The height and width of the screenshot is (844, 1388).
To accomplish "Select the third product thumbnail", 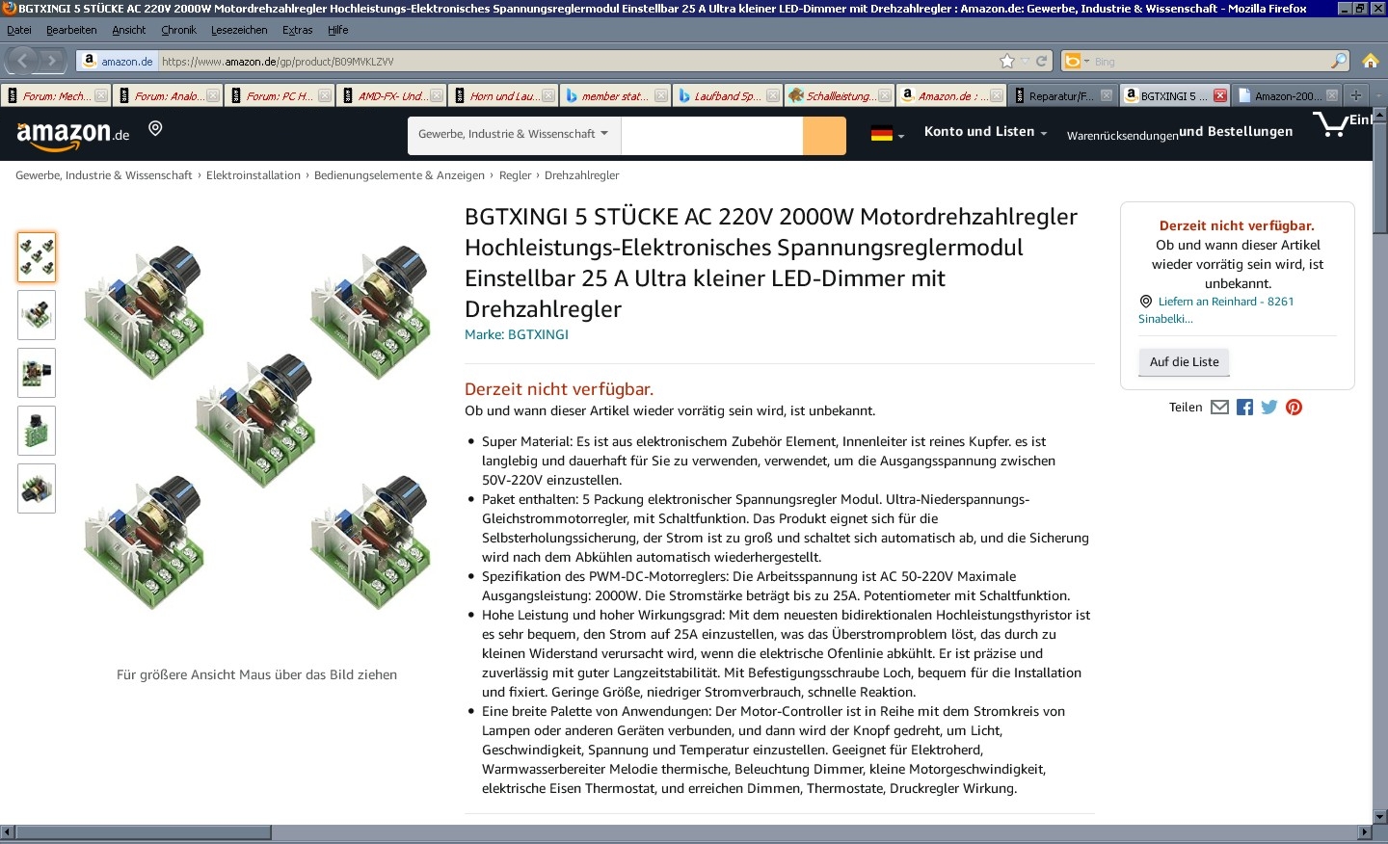I will pos(37,373).
